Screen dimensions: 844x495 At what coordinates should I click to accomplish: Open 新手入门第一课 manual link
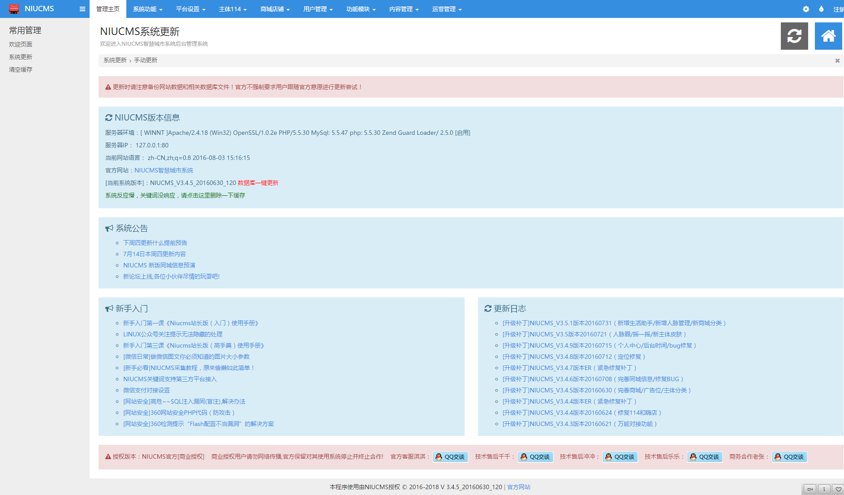tap(191, 323)
